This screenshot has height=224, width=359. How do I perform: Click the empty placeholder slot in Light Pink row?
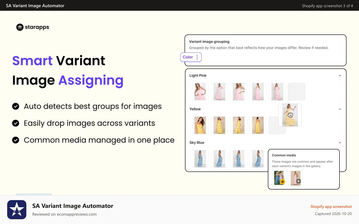pos(296,92)
